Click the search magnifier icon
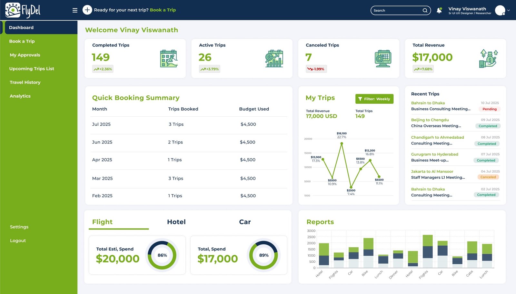This screenshot has height=294, width=516. 425,10
